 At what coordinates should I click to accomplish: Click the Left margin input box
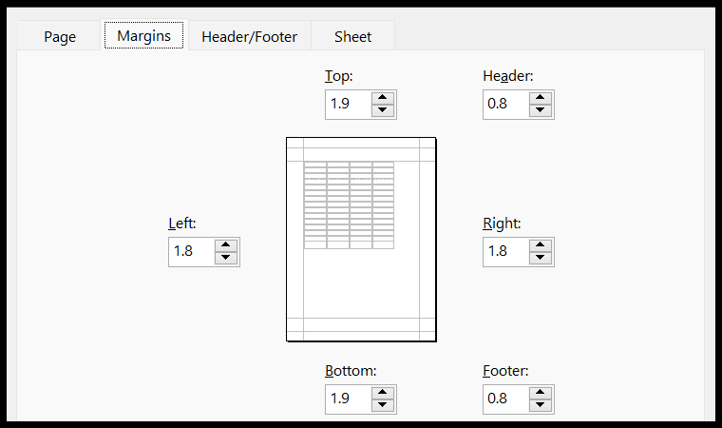pos(192,252)
